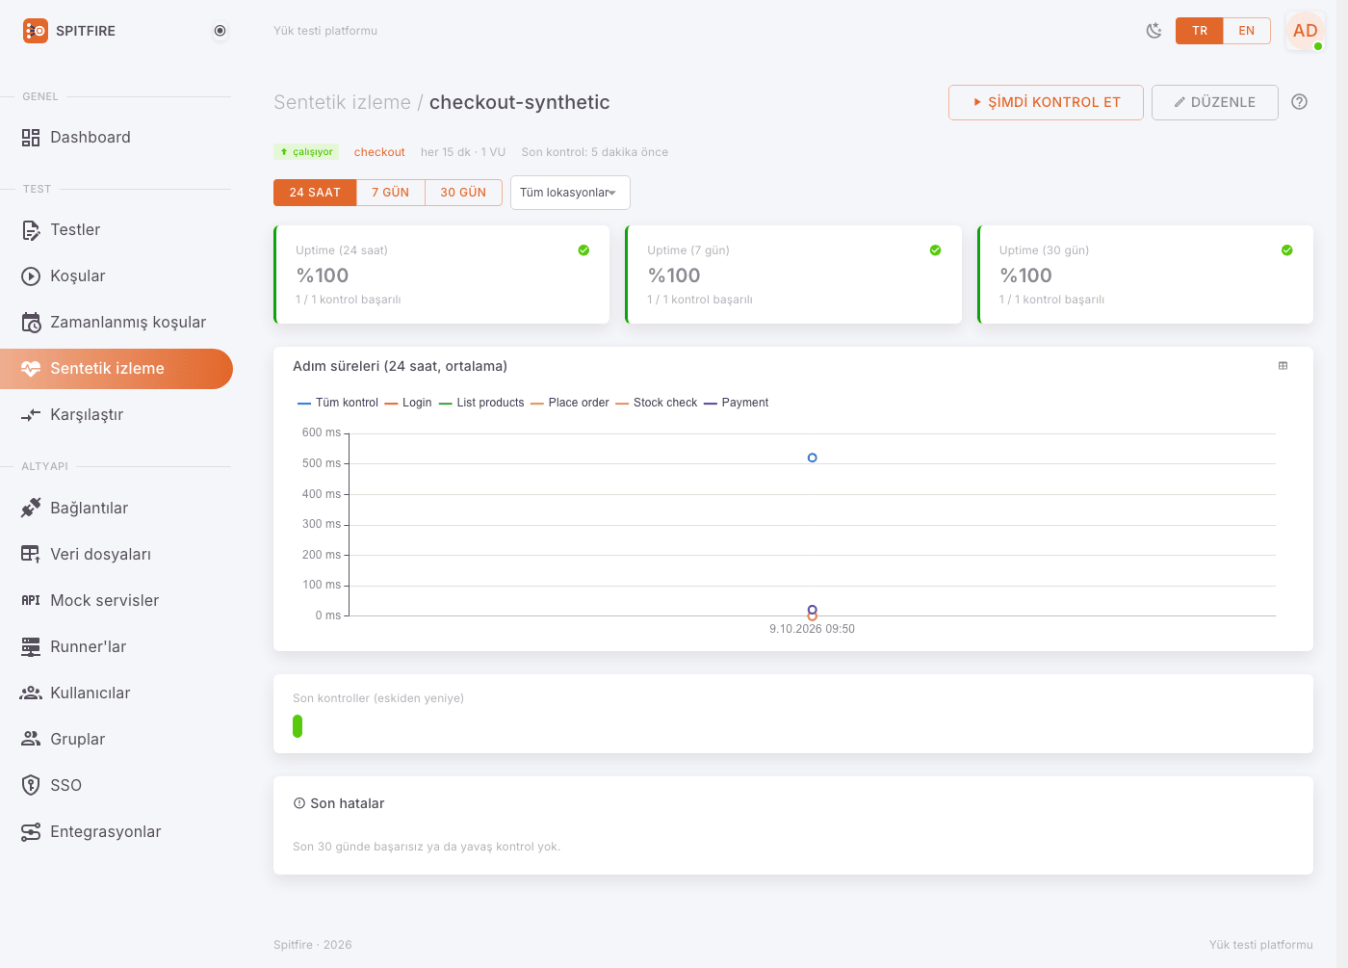Viewport: 1348px width, 968px height.
Task: Select the 30 GÜN tab
Action: (x=463, y=193)
